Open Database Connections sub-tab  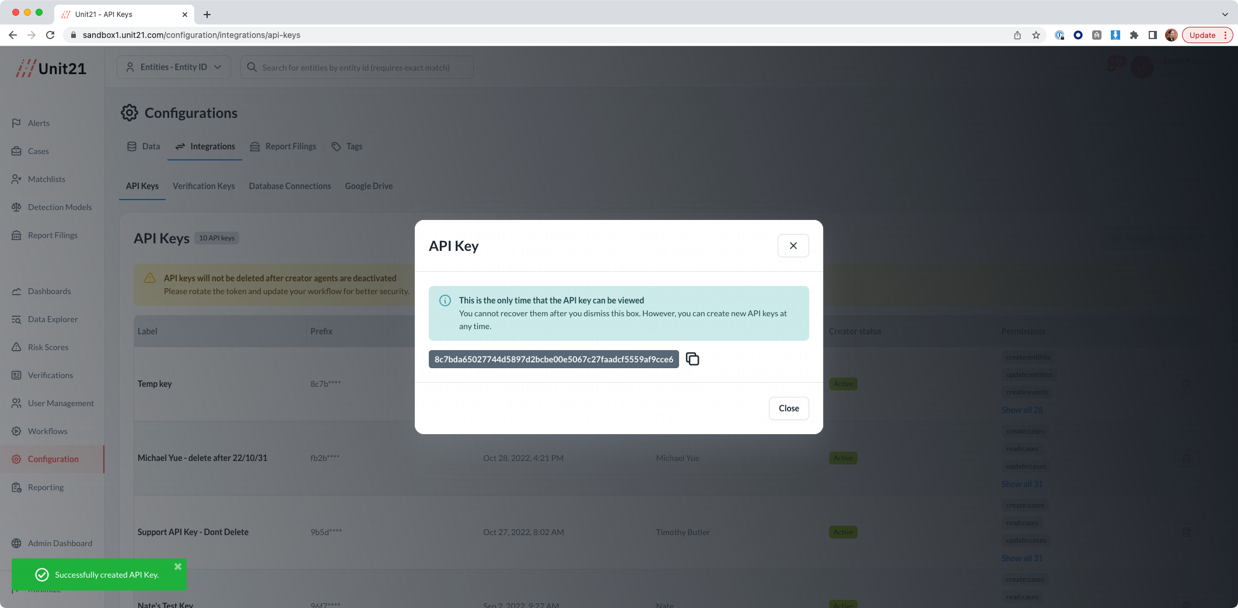[x=290, y=186]
